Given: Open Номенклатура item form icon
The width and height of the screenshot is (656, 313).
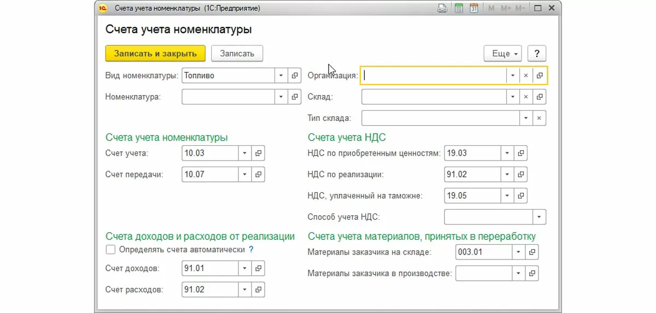Looking at the screenshot, I should click(x=295, y=97).
